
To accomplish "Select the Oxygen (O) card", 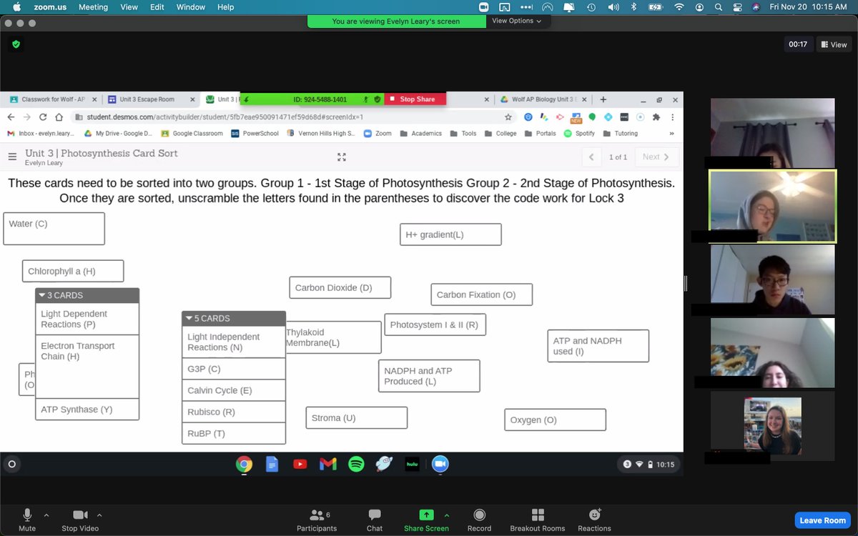I will tap(555, 420).
